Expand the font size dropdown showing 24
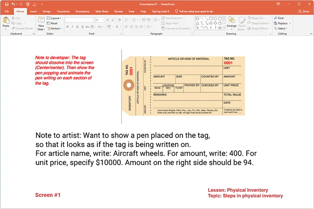The image size is (314, 209). click(103, 20)
